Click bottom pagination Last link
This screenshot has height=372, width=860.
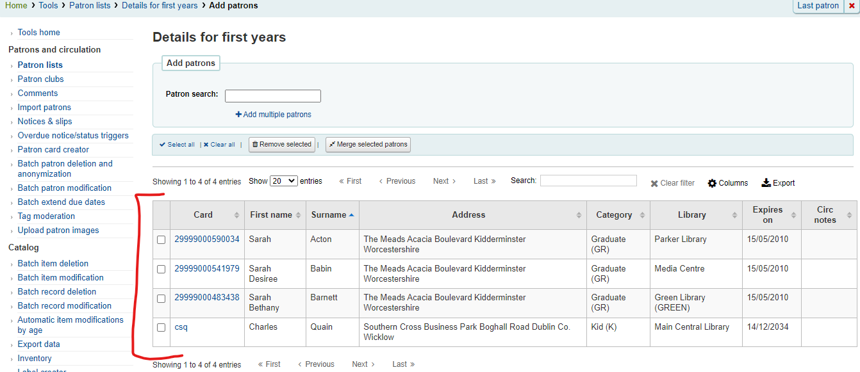pos(404,364)
